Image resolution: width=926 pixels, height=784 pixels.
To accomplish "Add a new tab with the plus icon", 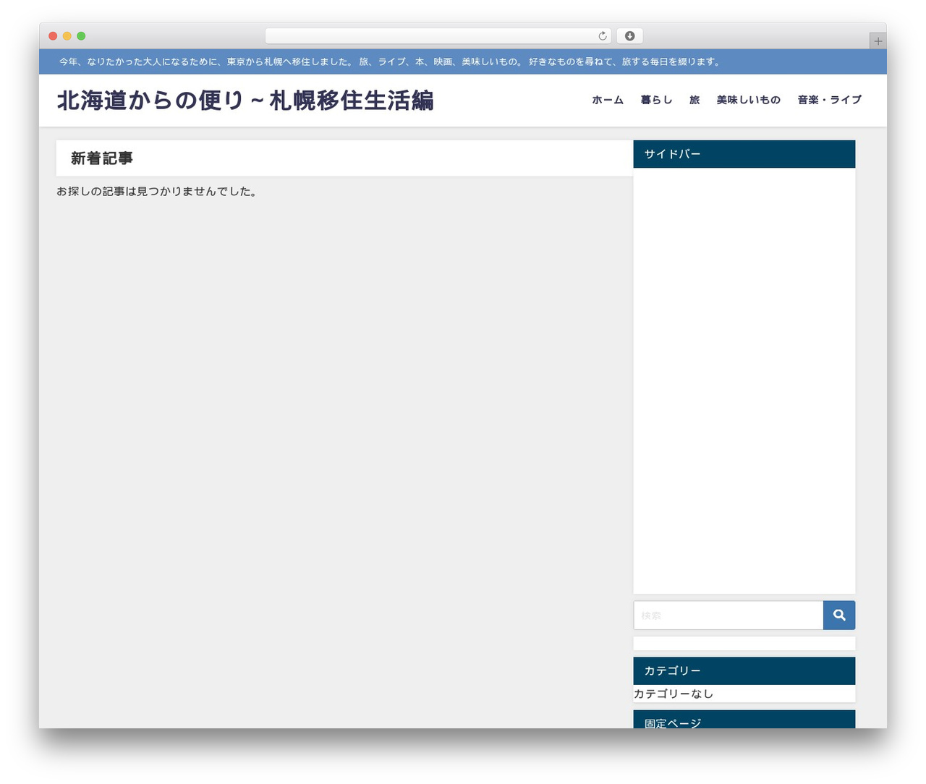I will (x=878, y=41).
